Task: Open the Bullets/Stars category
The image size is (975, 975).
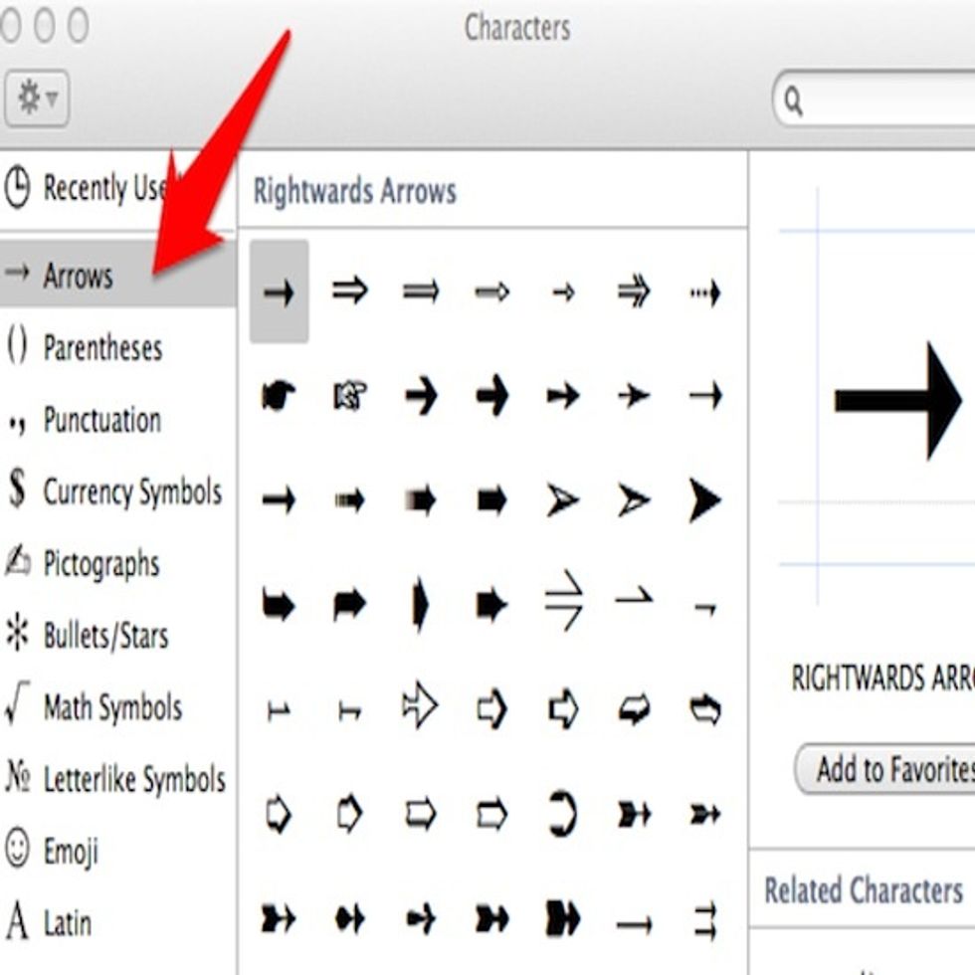Action: (x=105, y=636)
